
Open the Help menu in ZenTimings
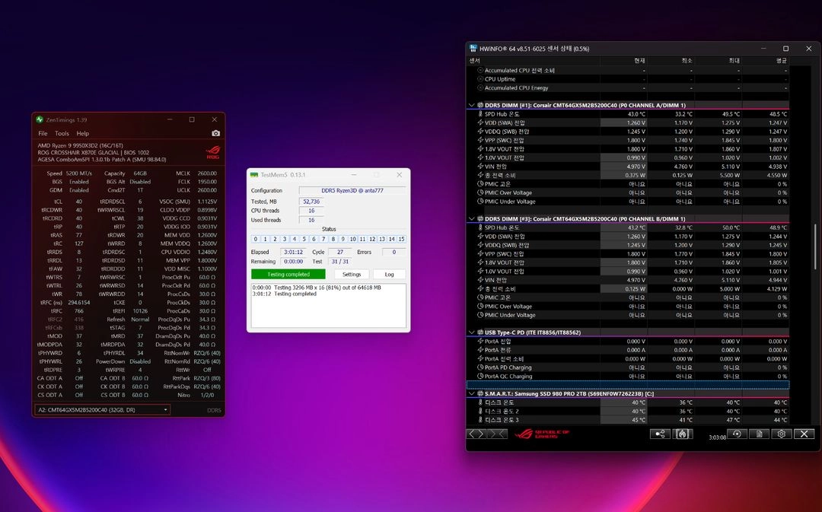pos(83,133)
